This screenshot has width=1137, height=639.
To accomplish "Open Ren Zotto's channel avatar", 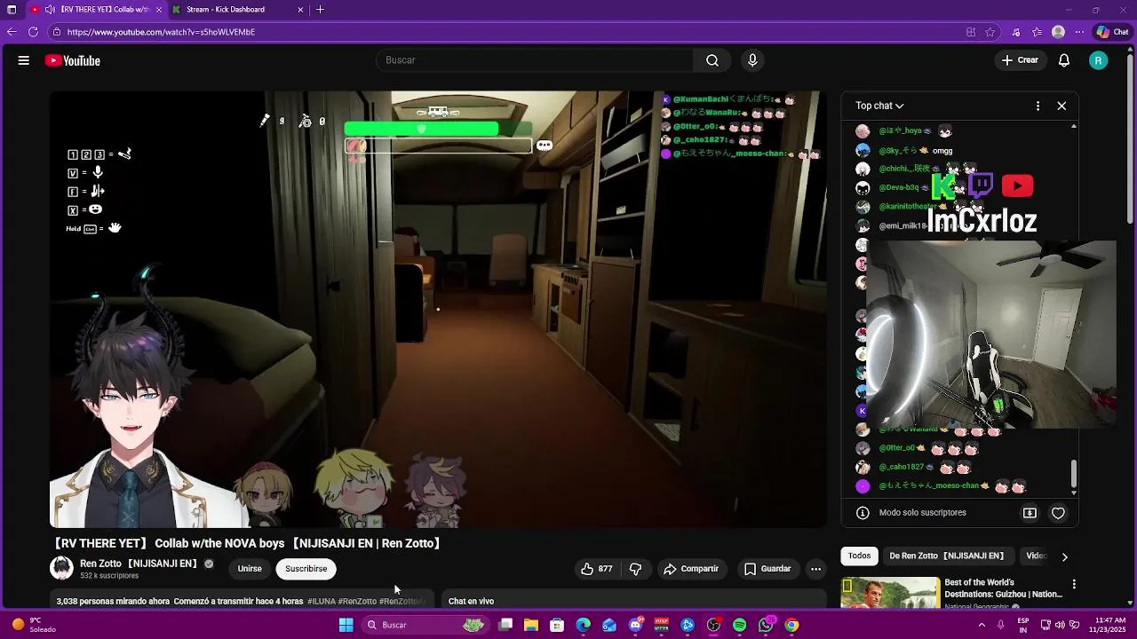I will point(61,568).
